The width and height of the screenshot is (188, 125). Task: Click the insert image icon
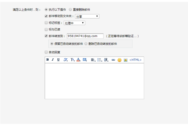point(126,60)
